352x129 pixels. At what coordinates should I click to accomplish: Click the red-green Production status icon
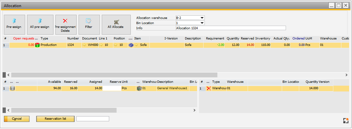pos(37,45)
